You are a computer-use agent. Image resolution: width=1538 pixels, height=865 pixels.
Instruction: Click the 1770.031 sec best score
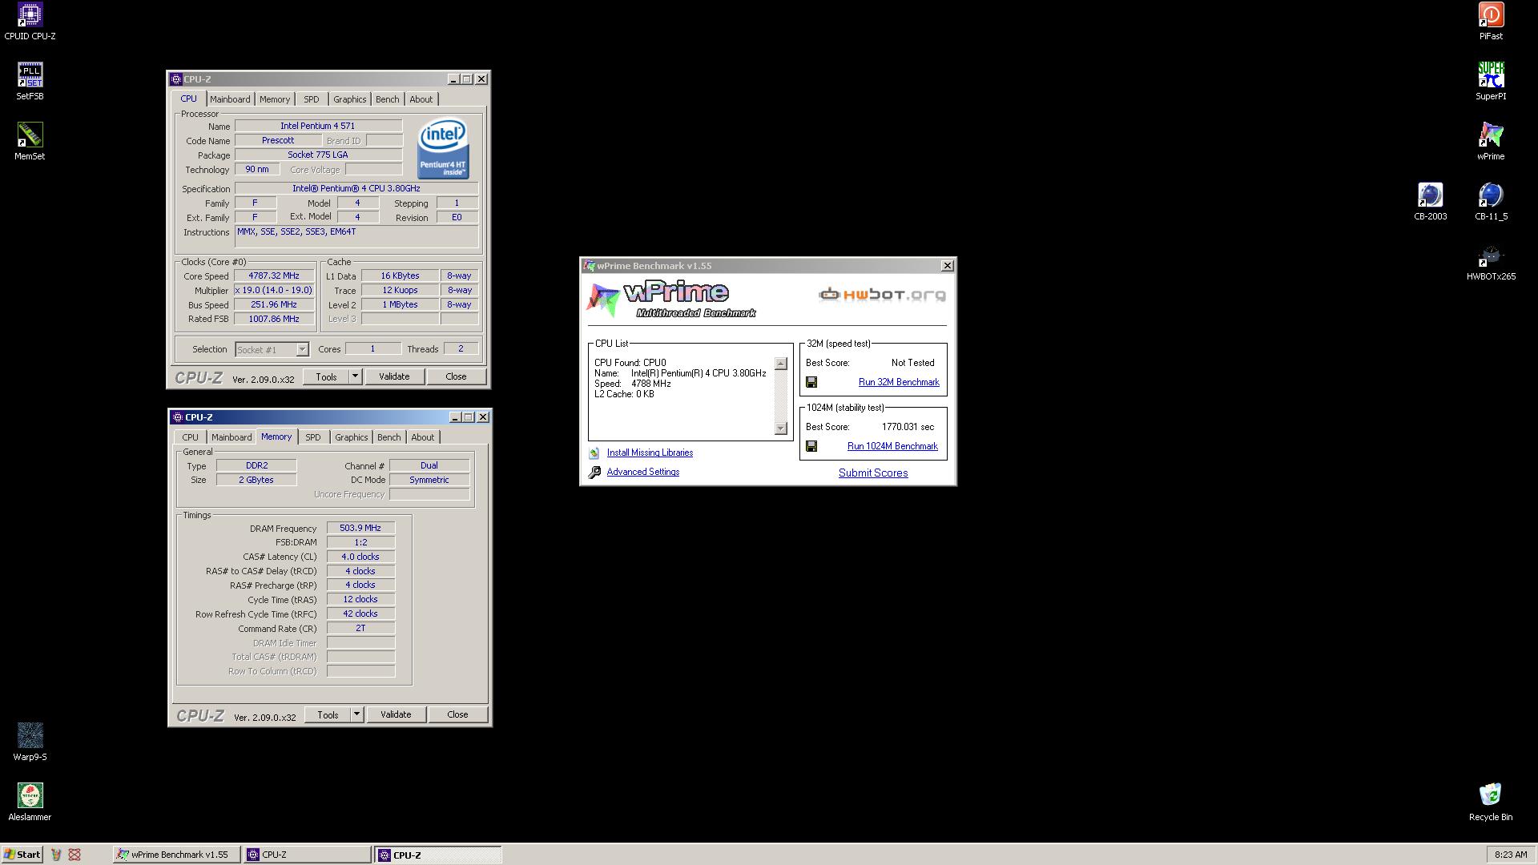908,428
